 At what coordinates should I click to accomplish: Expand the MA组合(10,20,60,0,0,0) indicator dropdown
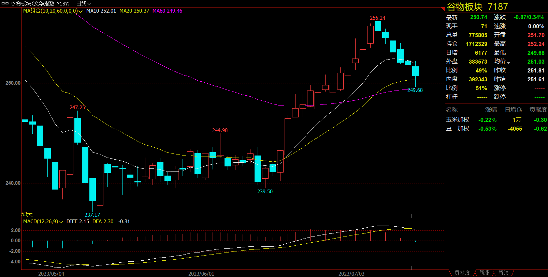(81, 11)
